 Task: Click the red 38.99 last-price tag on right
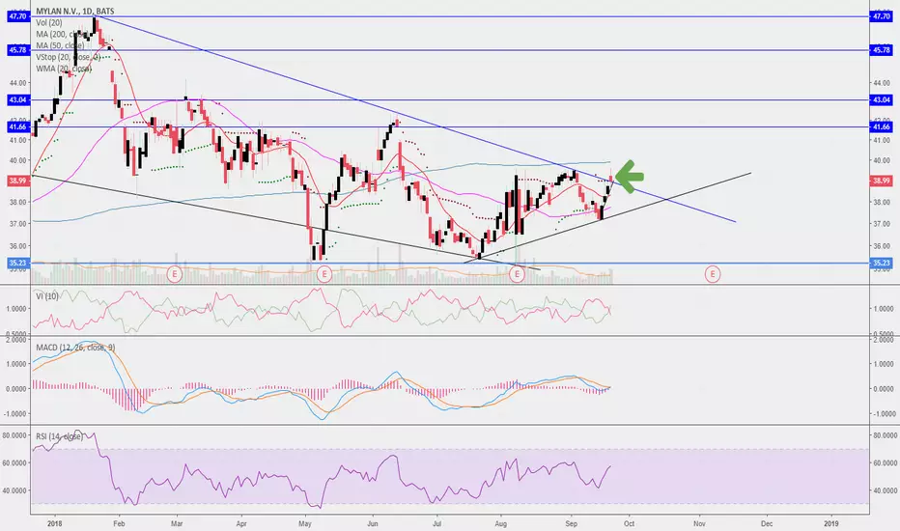coord(881,181)
